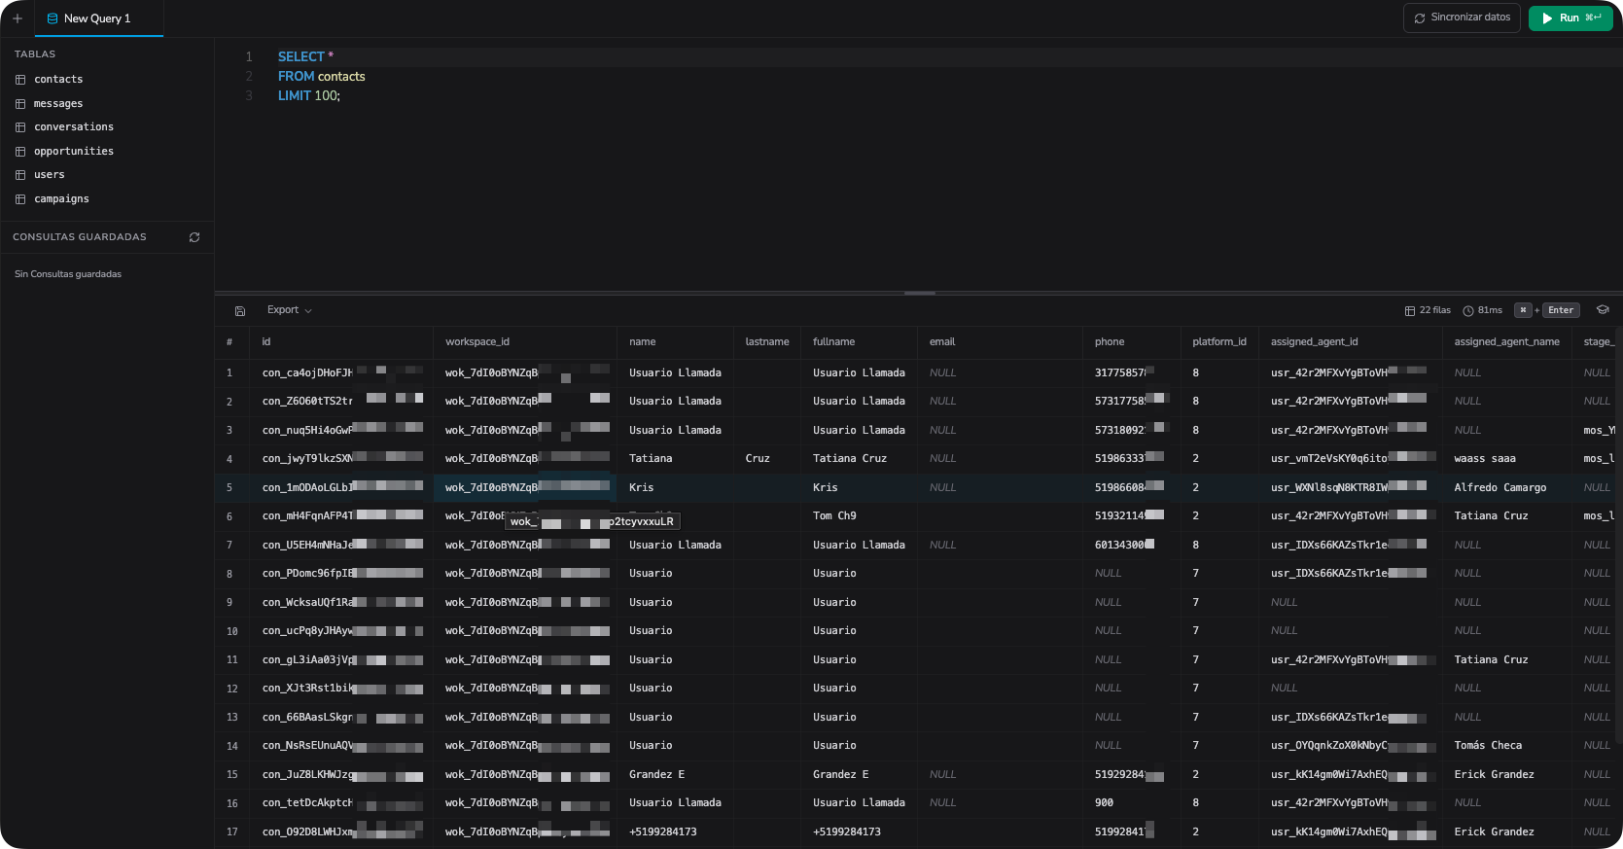Select row number 9 in results grid
The height and width of the screenshot is (849, 1623).
[x=229, y=603]
